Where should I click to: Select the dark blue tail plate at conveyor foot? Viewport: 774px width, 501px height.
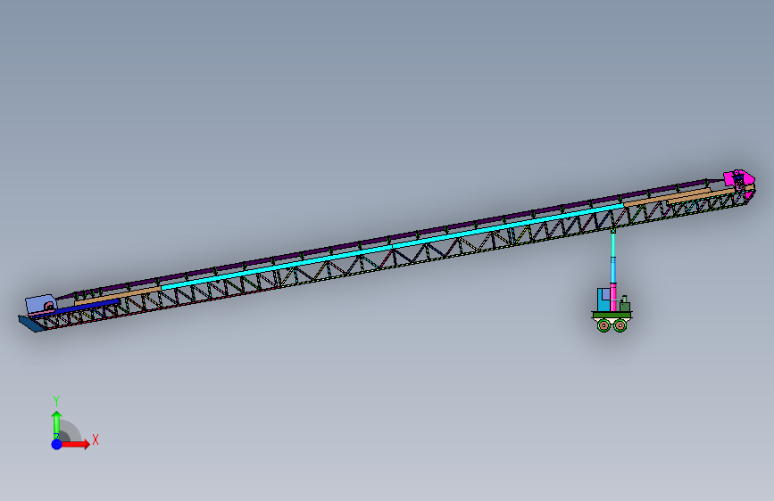point(30,324)
